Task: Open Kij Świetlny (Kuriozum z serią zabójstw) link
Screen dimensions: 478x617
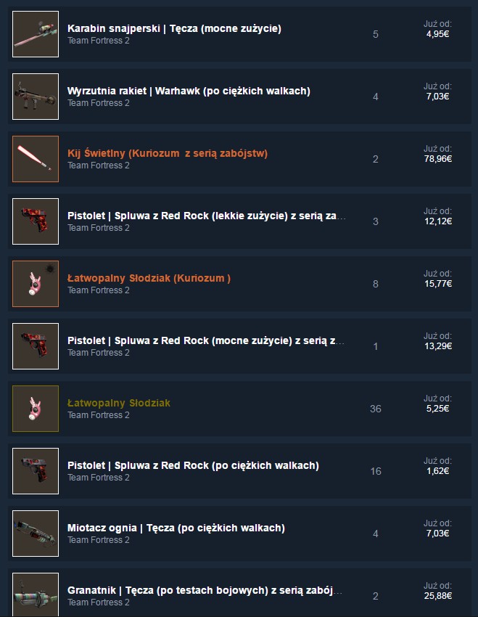Action: pyautogui.click(x=168, y=153)
